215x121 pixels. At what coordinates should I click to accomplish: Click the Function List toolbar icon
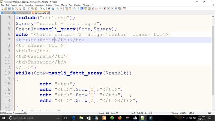(93, 8)
